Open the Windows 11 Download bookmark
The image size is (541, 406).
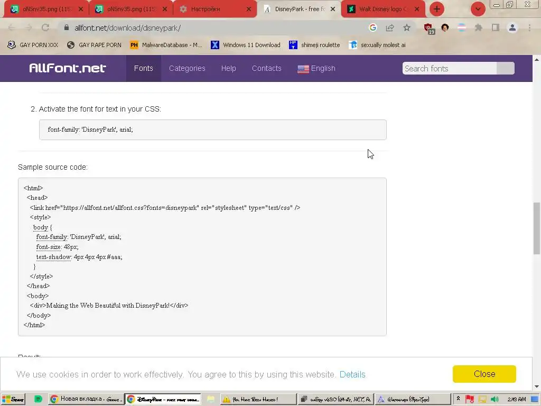tap(245, 45)
